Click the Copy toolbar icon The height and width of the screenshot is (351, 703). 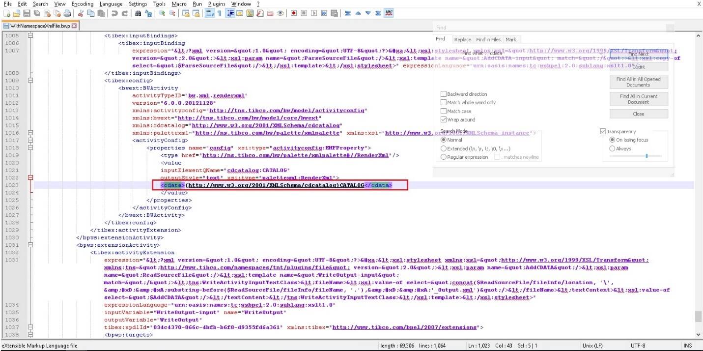(x=91, y=13)
